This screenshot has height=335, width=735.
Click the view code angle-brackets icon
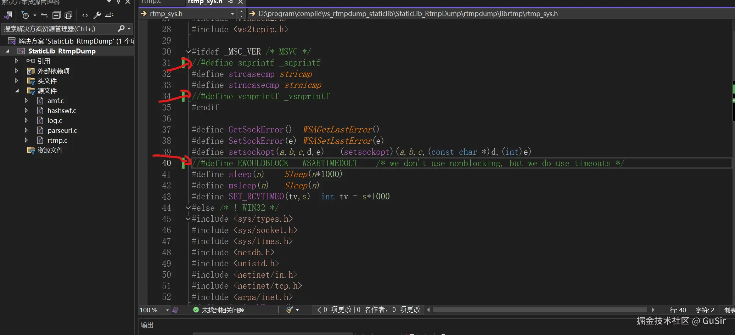pyautogui.click(x=85, y=15)
